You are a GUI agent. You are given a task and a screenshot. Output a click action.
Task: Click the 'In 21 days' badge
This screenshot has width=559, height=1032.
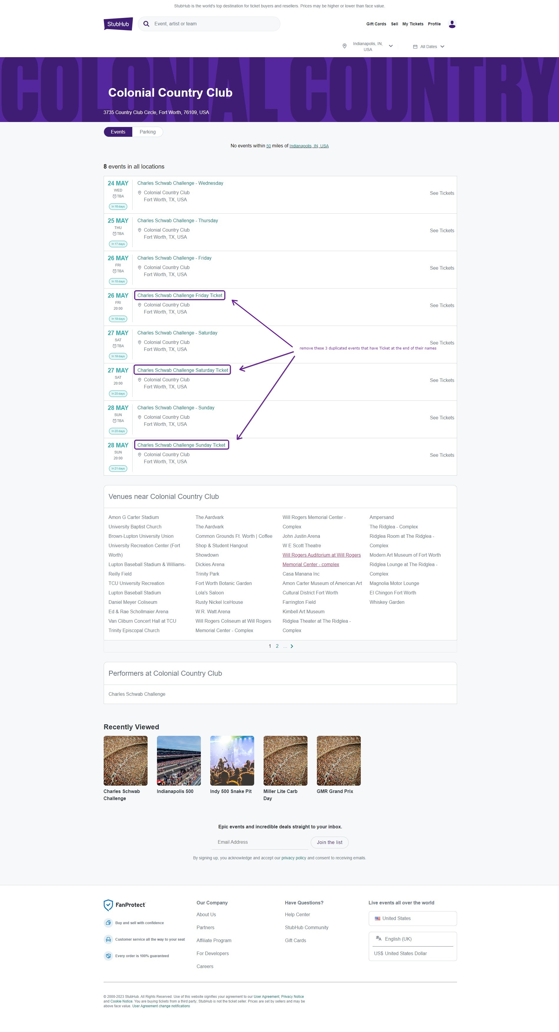(x=118, y=469)
